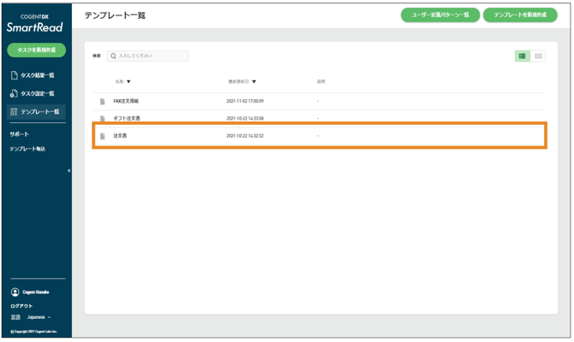Click the タスクを新規作成 button
The width and height of the screenshot is (574, 342).
(36, 50)
